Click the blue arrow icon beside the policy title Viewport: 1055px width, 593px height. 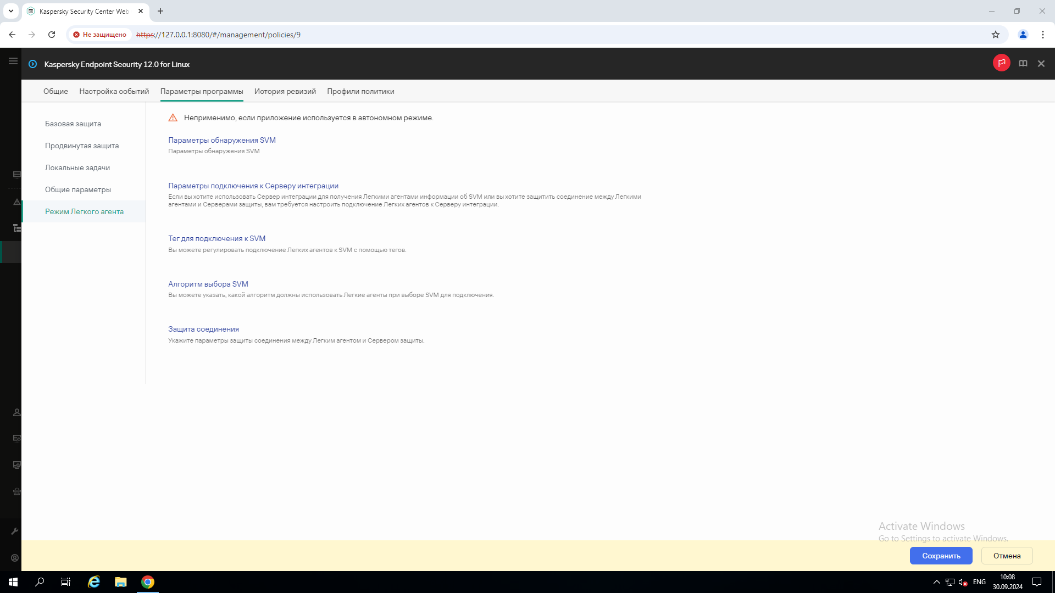tap(33, 64)
